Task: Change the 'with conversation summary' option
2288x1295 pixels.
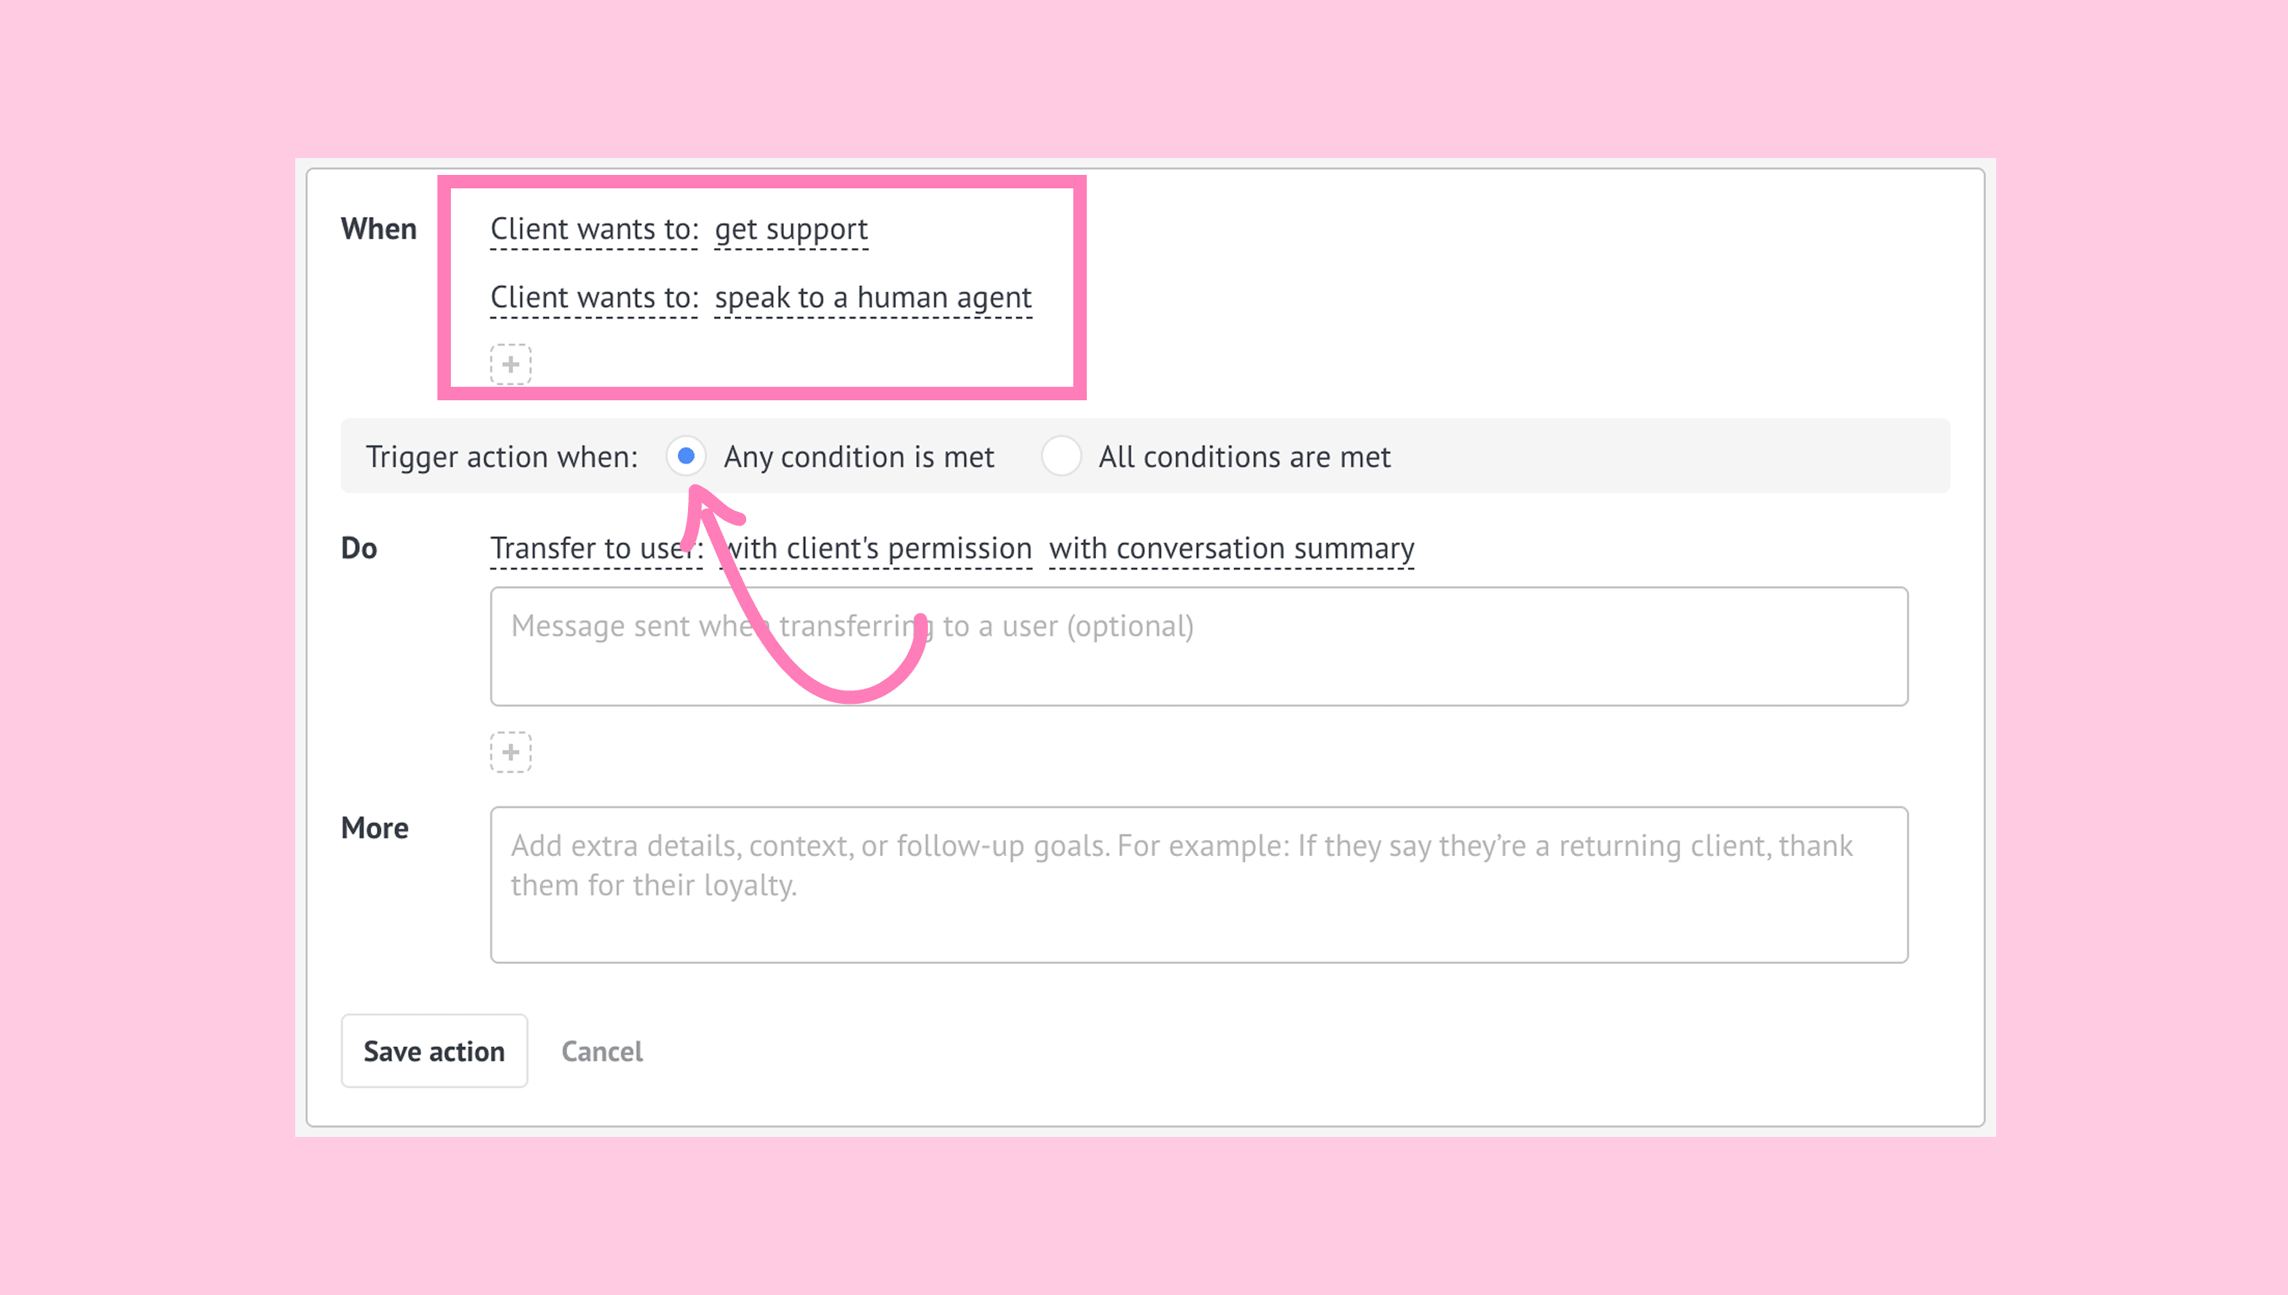Action: (x=1231, y=549)
